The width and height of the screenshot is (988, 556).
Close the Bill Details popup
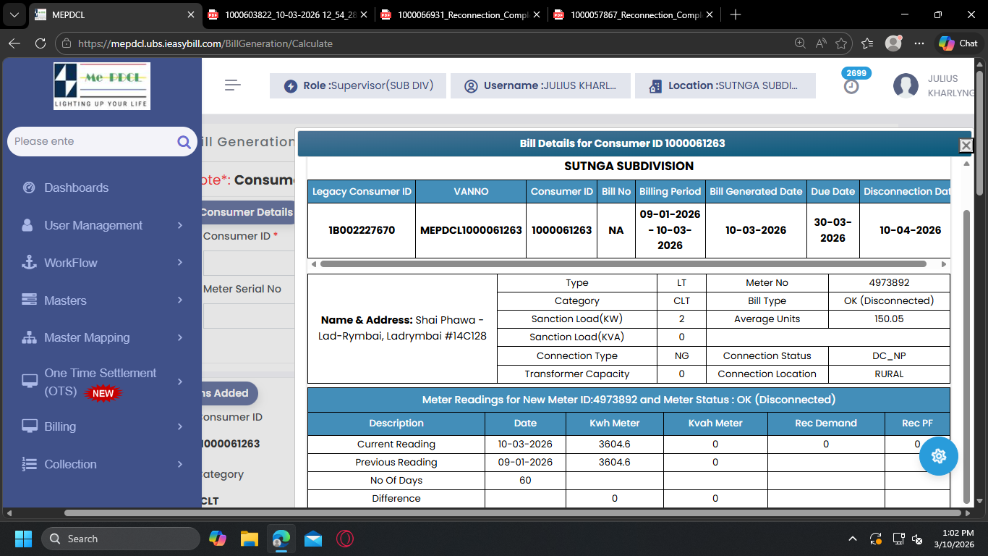(x=966, y=146)
